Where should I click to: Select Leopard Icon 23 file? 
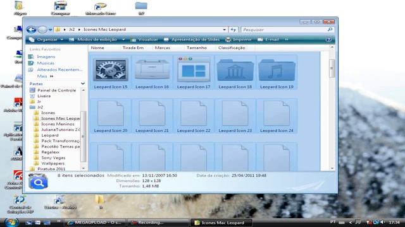click(x=235, y=116)
